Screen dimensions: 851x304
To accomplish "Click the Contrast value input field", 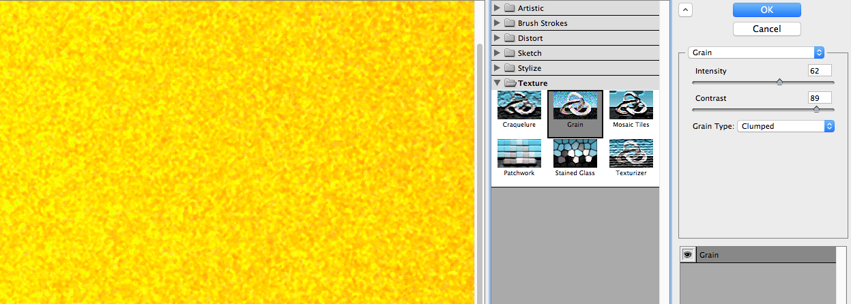I will [x=819, y=98].
